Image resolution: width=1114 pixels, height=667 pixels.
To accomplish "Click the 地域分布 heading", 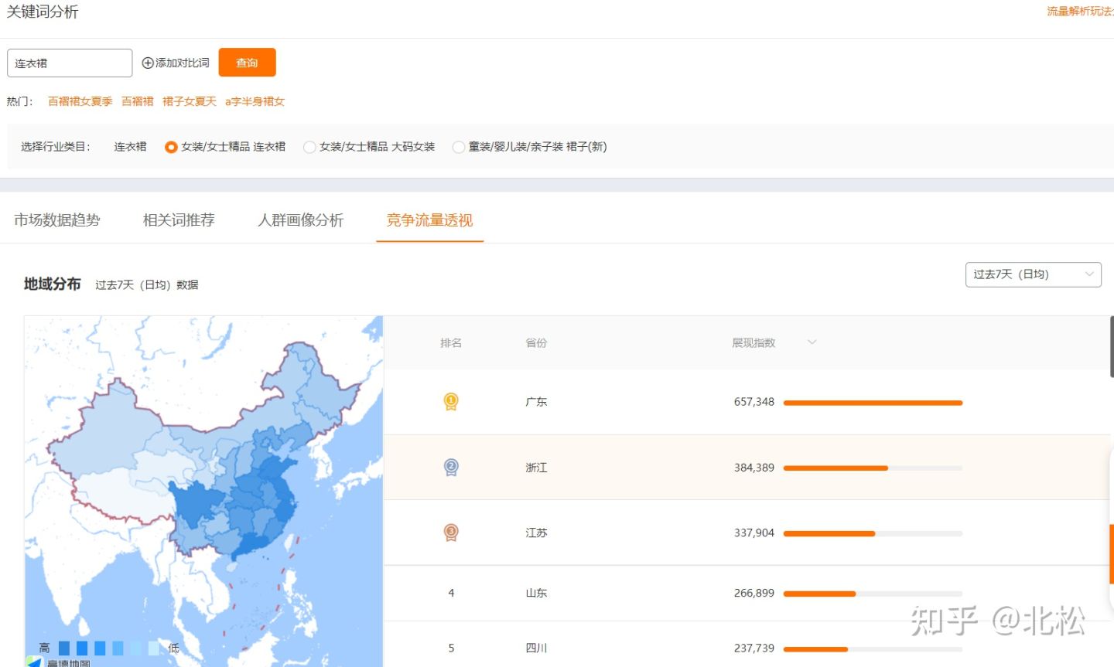I will pyautogui.click(x=52, y=284).
